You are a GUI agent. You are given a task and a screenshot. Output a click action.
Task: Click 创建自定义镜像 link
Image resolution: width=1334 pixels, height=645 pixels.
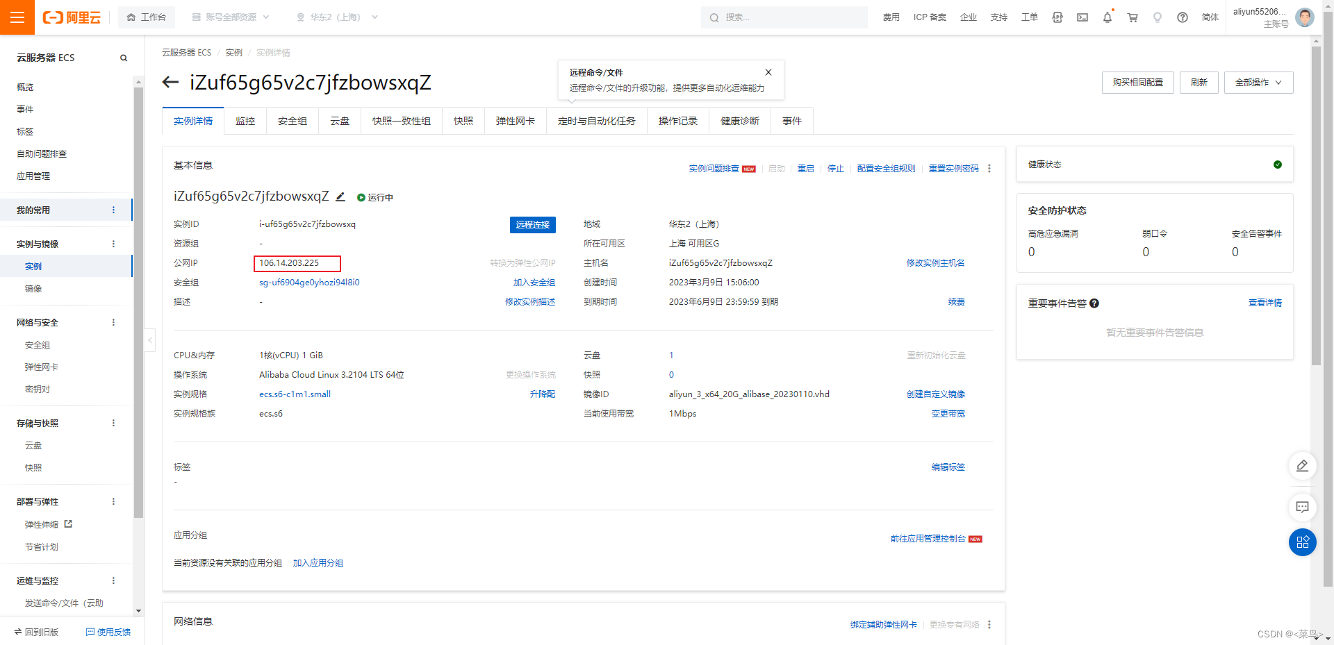(936, 394)
